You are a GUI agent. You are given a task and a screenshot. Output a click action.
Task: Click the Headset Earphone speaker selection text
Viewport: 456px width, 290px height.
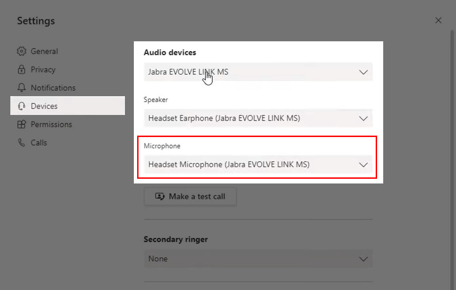[x=224, y=118]
